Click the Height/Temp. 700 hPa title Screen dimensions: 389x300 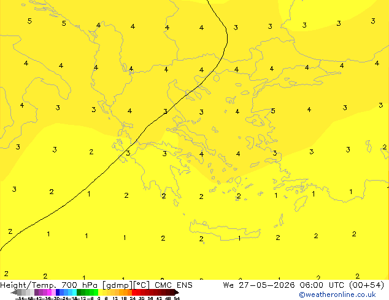pyautogui.click(x=48, y=285)
